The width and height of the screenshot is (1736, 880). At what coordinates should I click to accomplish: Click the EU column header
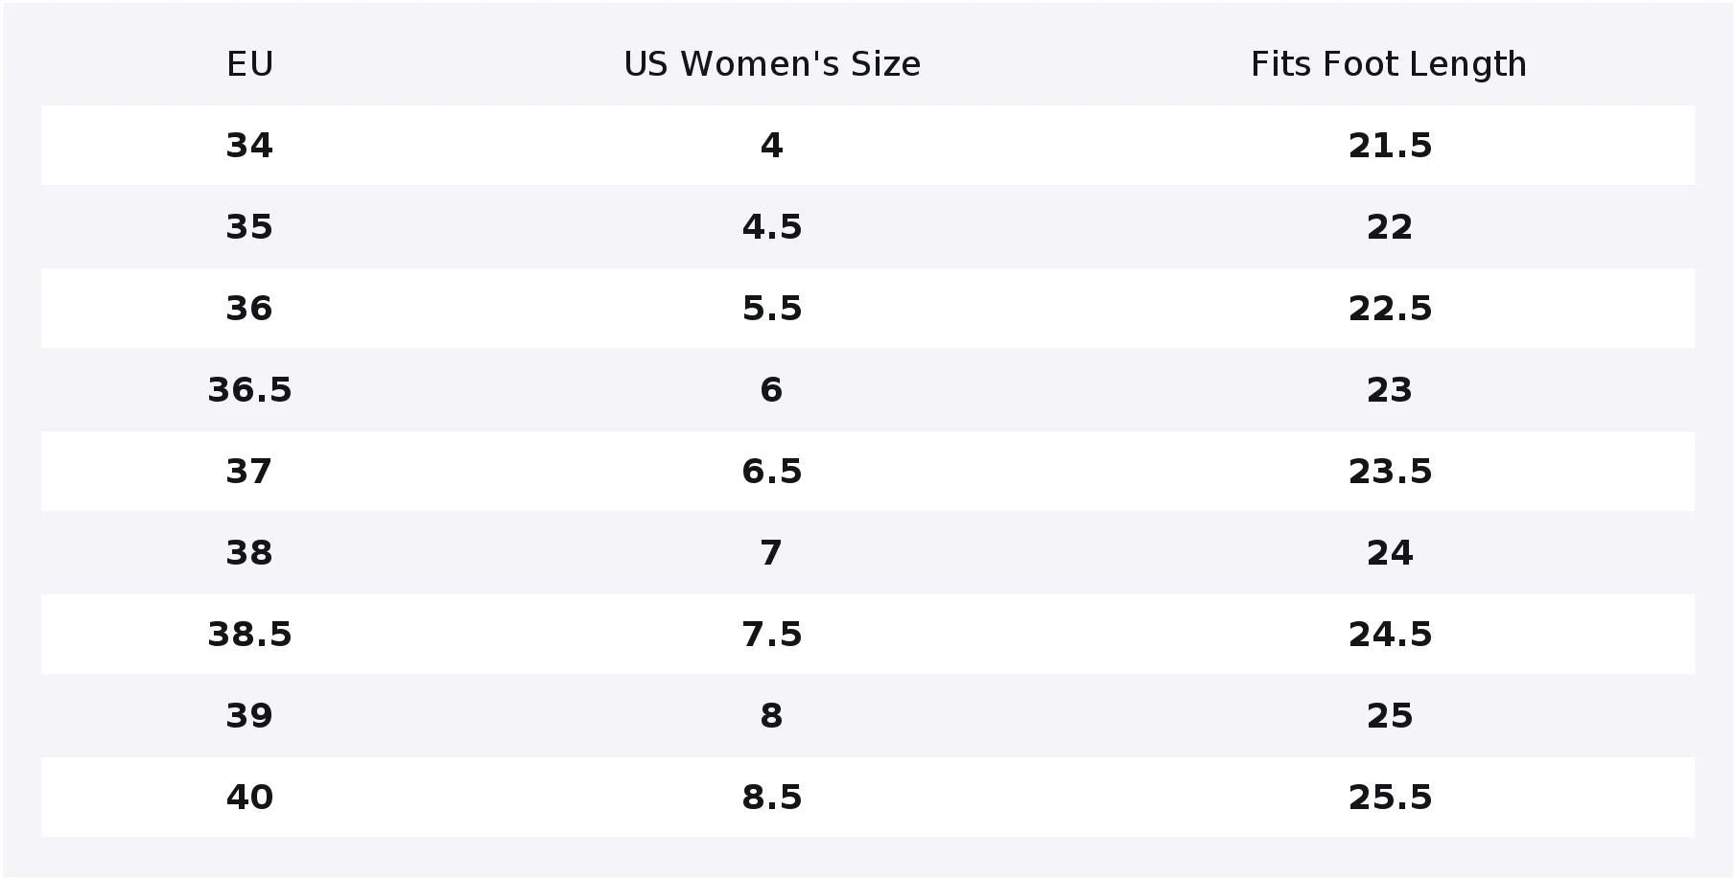coord(249,64)
